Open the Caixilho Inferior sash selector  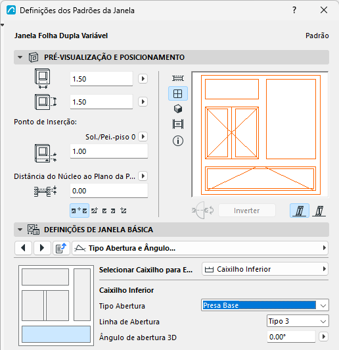tap(265, 269)
